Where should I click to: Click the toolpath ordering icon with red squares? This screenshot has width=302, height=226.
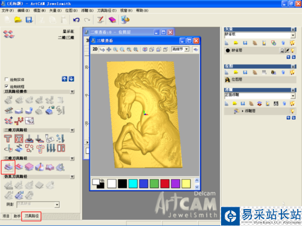coord(19,121)
